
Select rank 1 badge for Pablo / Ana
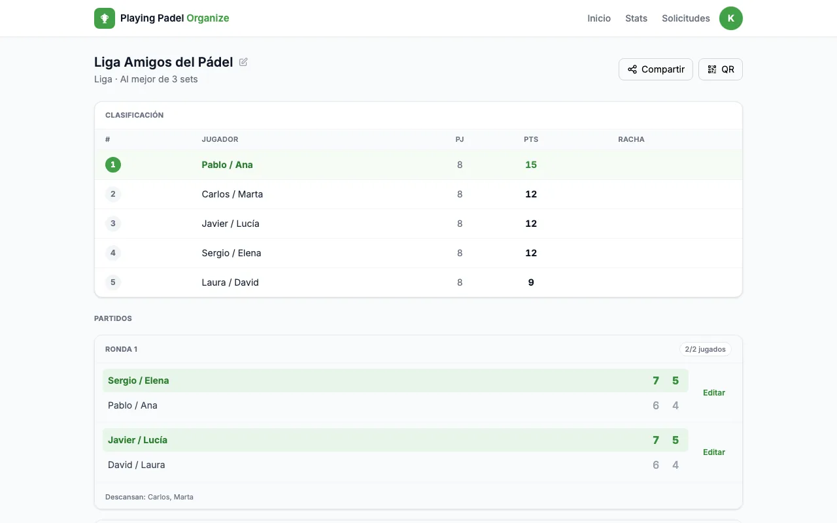click(x=113, y=165)
